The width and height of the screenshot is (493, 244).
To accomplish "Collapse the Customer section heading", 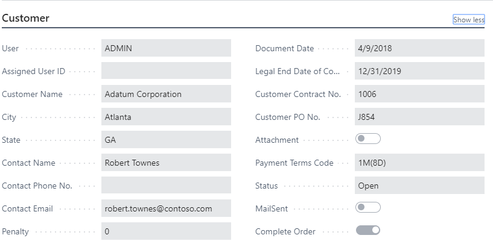I will 25,18.
